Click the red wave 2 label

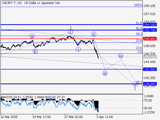[71, 28]
